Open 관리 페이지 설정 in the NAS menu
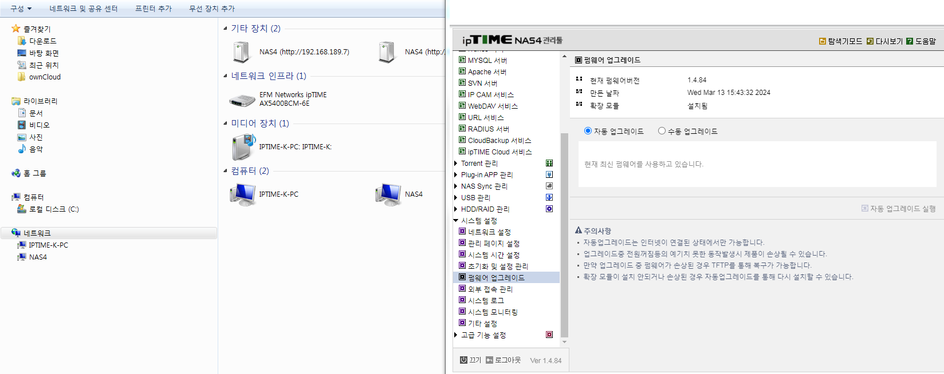944x374 pixels. (494, 244)
